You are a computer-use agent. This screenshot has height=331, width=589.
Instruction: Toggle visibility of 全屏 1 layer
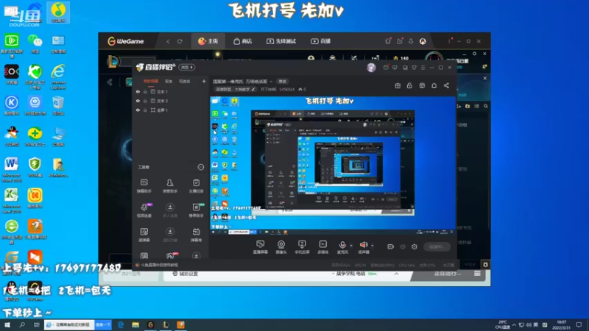(x=138, y=110)
